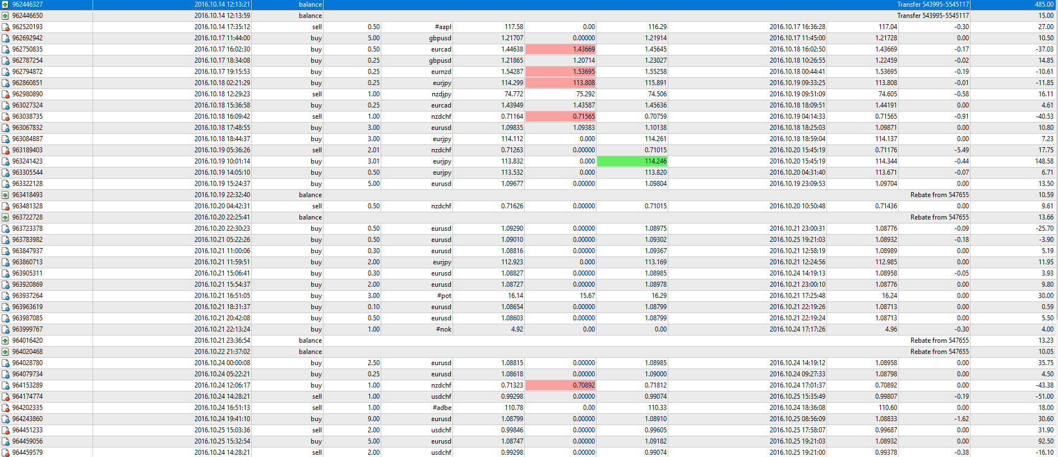Click the 92.50 profit value

[1046, 441]
